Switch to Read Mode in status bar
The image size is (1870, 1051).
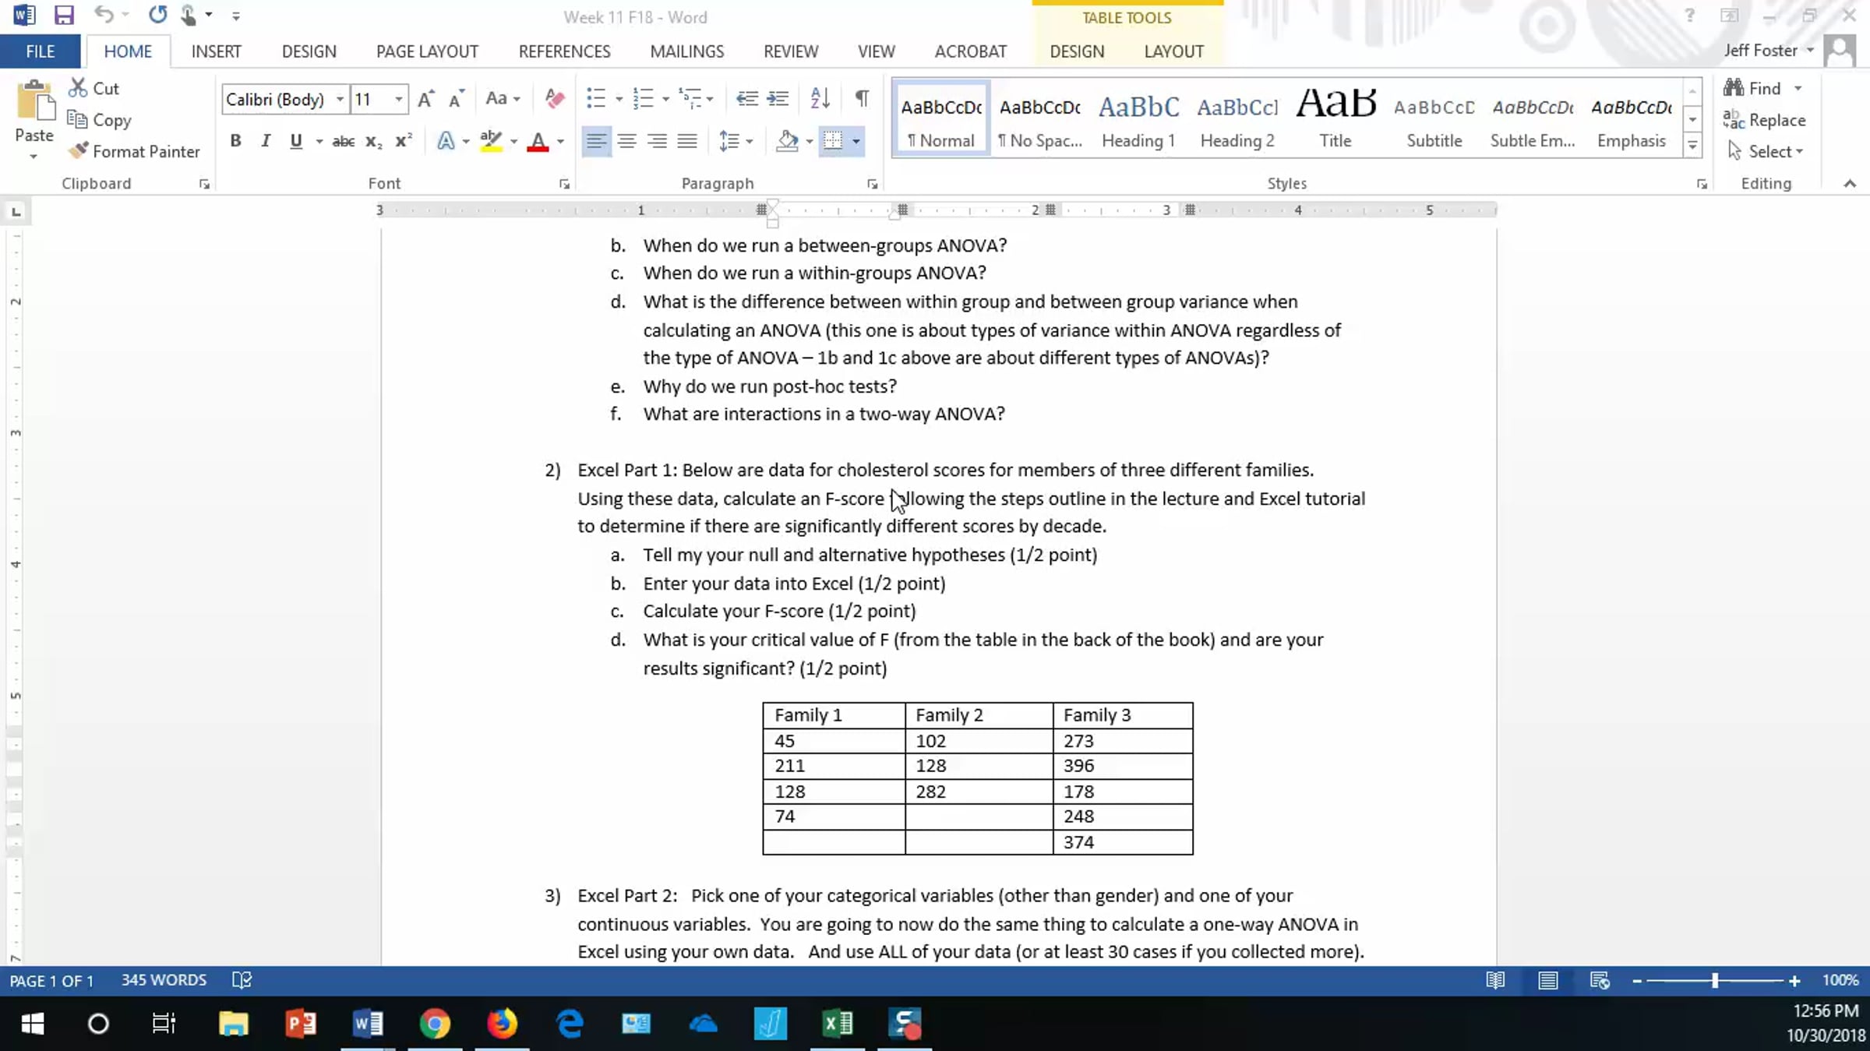[x=1495, y=980]
